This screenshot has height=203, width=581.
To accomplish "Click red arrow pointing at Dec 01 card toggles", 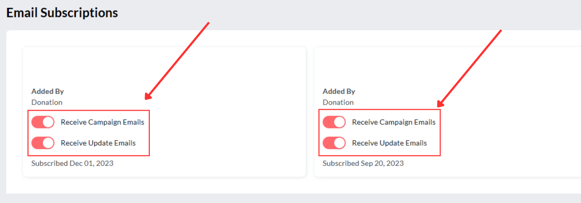I will pyautogui.click(x=177, y=61).
